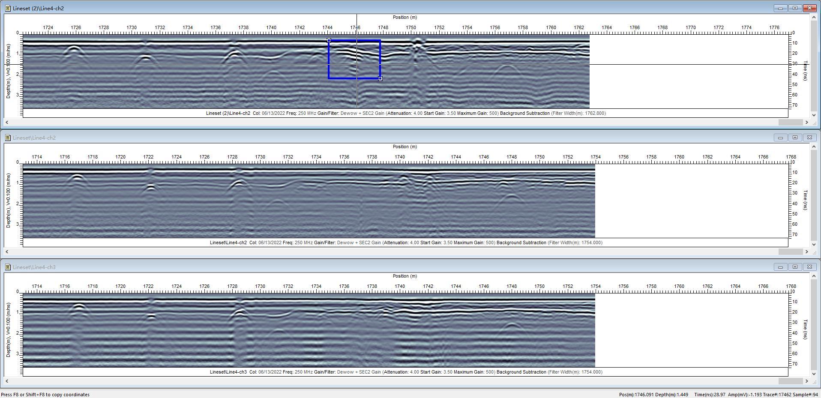Click scroll right arrow in Line4-ch3 window
The height and width of the screenshot is (398, 821).
(x=807, y=381)
